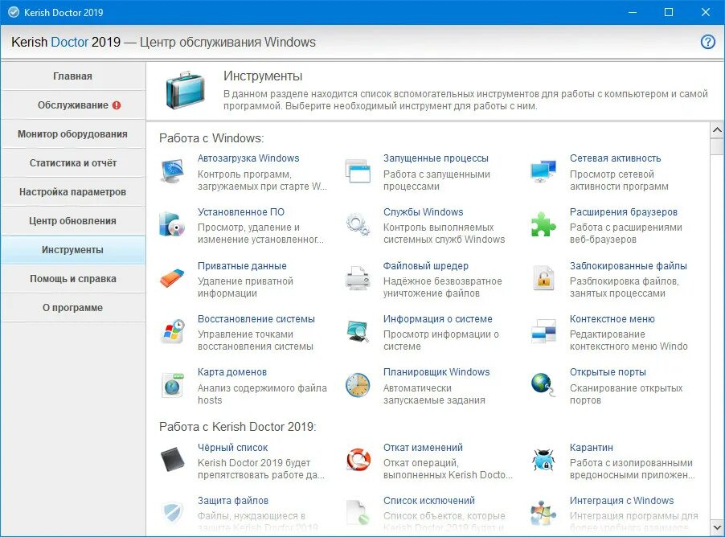Click the Windows scheduler clock icon
The height and width of the screenshot is (537, 725).
[x=358, y=385]
